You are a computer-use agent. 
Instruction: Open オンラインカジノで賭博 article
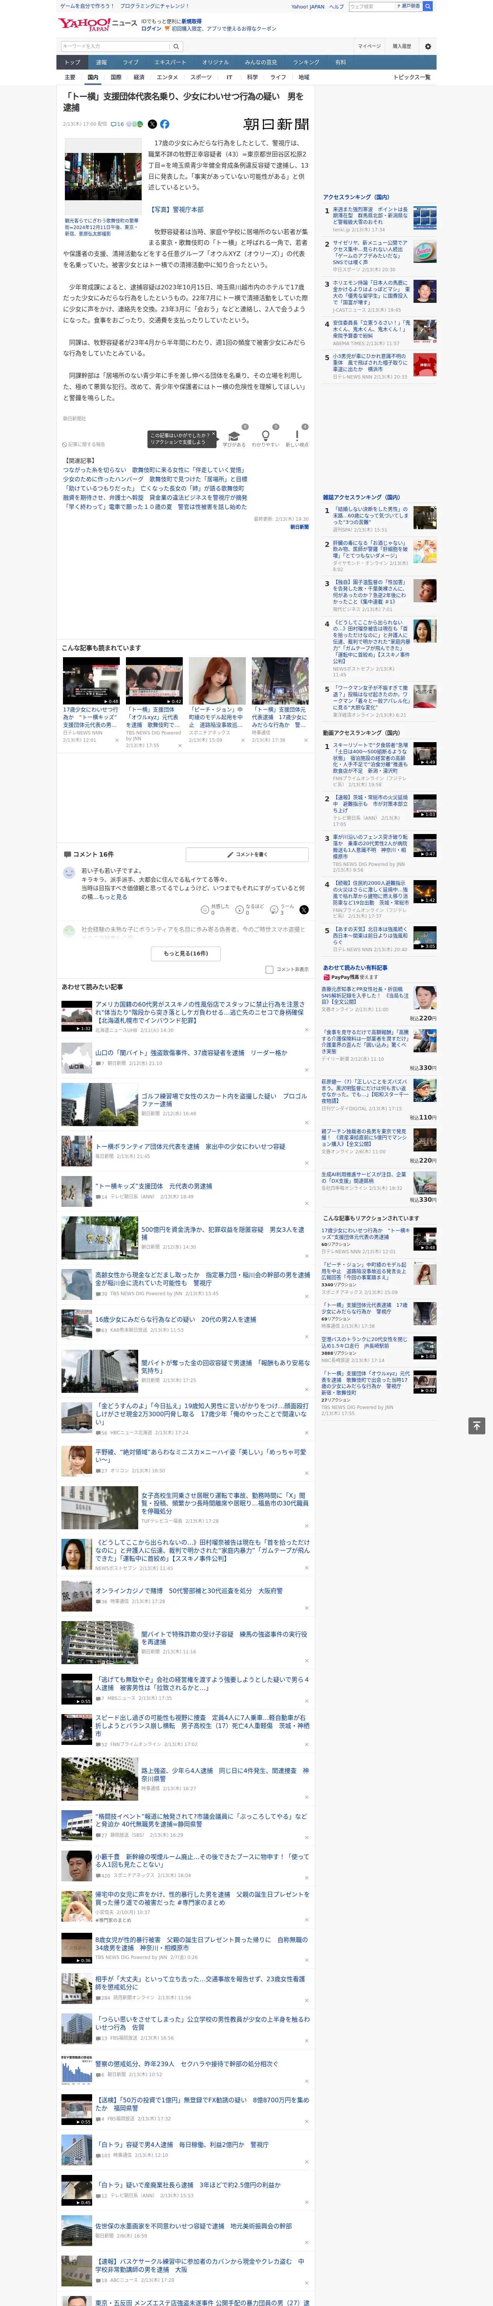point(189,1591)
